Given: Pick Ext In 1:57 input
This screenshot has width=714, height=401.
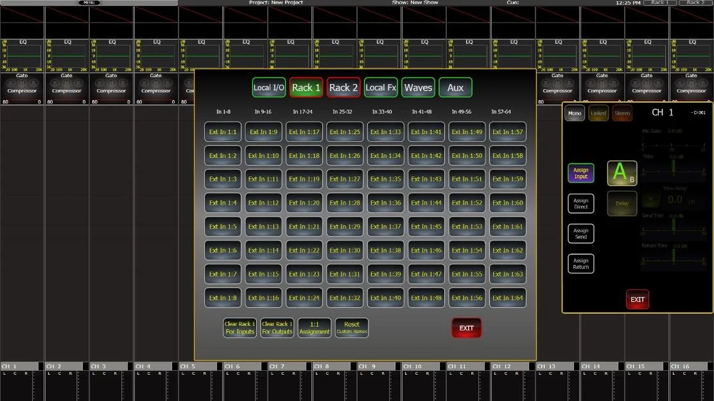Looking at the screenshot, I should pyautogui.click(x=508, y=132).
